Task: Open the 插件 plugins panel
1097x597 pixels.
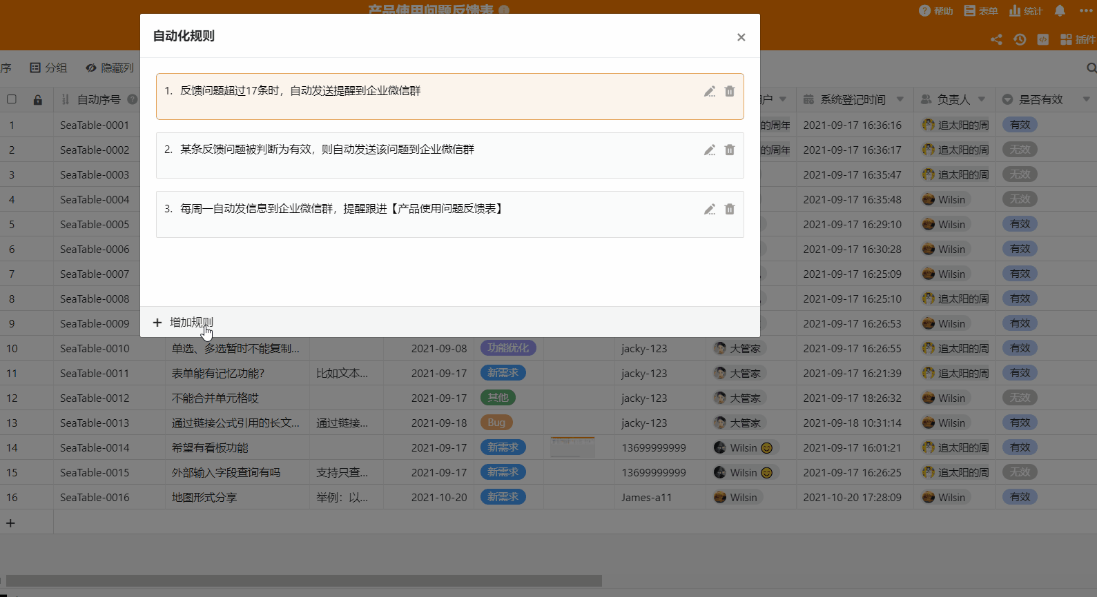Action: [1078, 39]
